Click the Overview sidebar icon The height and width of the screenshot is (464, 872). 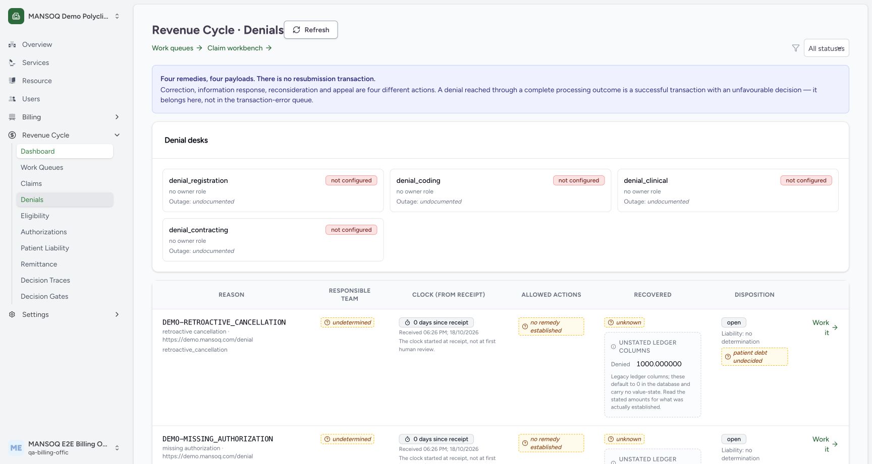pyautogui.click(x=12, y=44)
